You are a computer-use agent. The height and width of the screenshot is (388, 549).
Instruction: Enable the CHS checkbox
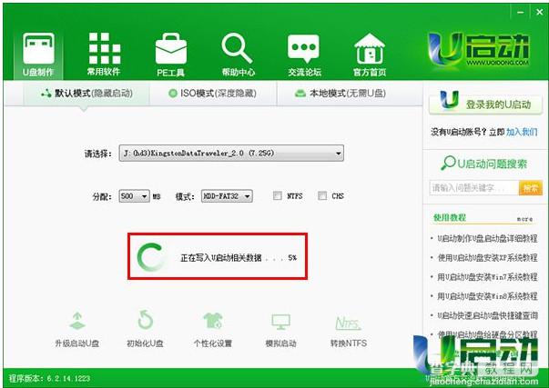coord(322,195)
